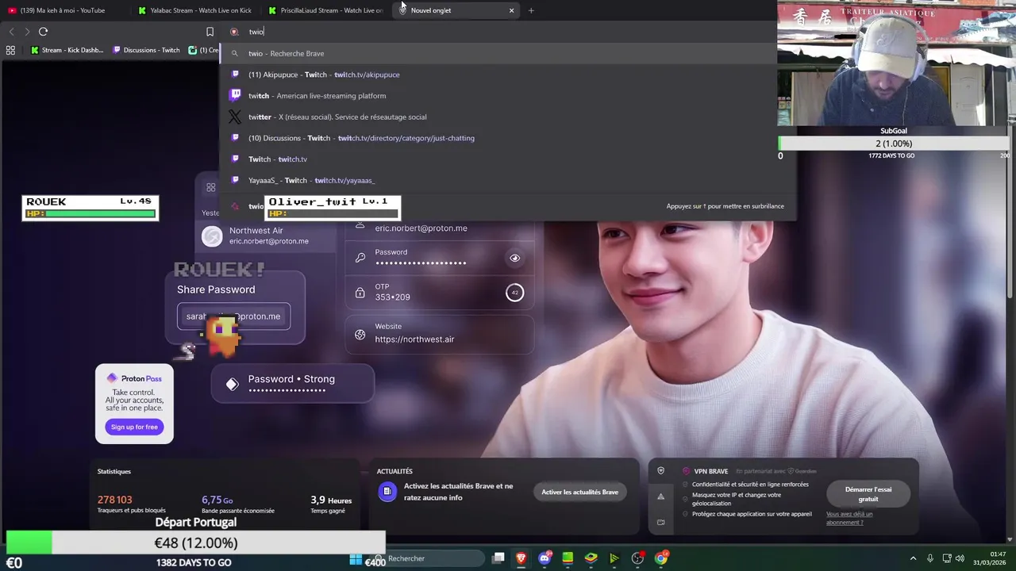Image resolution: width=1016 pixels, height=571 pixels.
Task: Click the Password • Strong card
Action: (292, 384)
